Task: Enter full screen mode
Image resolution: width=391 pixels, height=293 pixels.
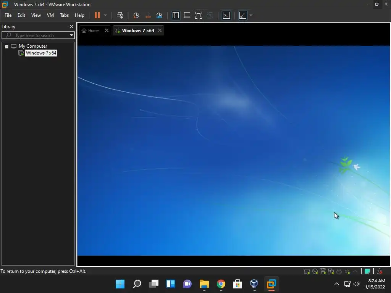Action: 199,15
